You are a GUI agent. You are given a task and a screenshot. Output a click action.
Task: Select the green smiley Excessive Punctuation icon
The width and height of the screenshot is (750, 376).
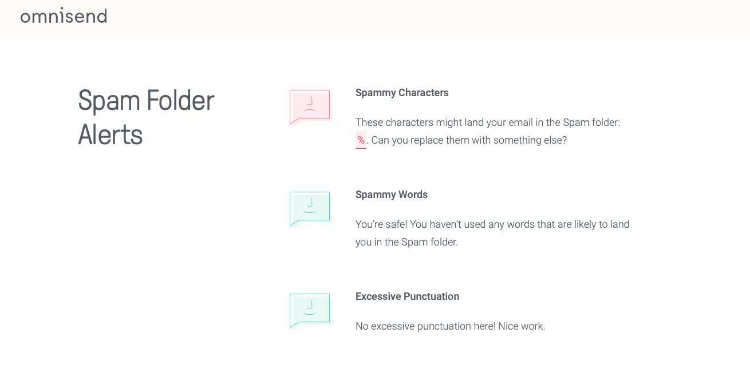(311, 311)
